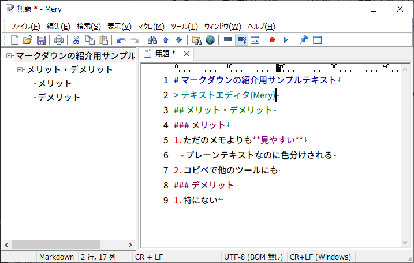Click the blue Run macro icon
The height and width of the screenshot is (263, 414).
coord(285,40)
